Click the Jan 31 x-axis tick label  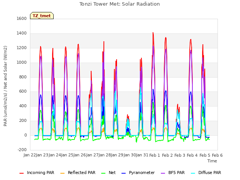pyautogui.click(x=142, y=155)
